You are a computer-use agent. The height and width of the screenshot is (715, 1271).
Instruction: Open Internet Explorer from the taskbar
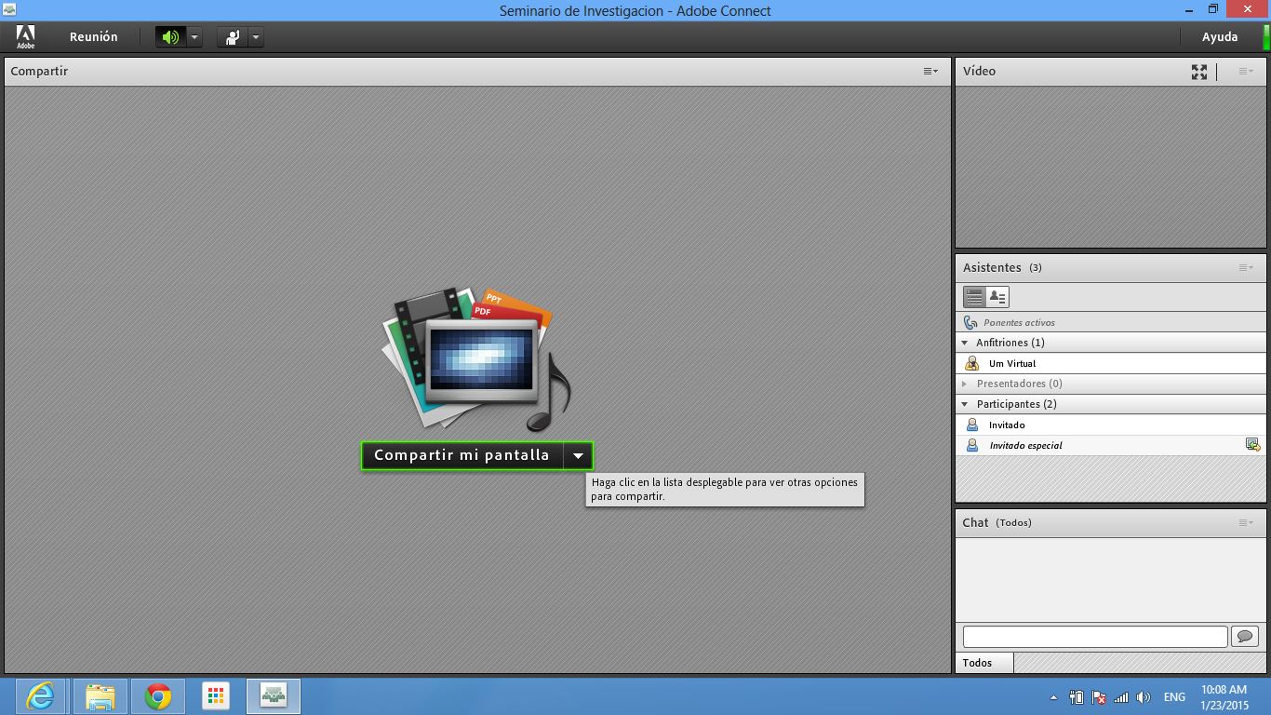(x=40, y=696)
